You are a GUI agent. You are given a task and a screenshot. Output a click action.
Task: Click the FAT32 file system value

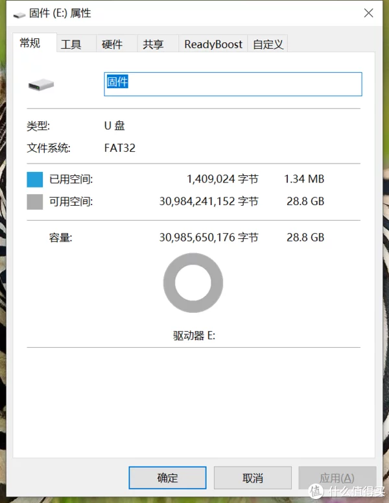(120, 148)
